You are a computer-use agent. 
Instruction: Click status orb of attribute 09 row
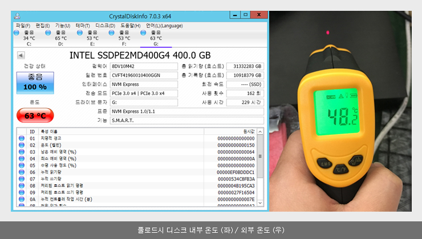22,192
